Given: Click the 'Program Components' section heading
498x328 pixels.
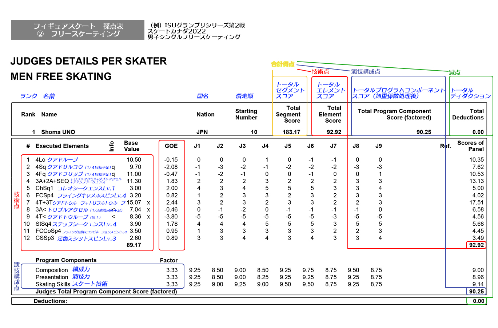Looking at the screenshot, I should pos(66,260).
